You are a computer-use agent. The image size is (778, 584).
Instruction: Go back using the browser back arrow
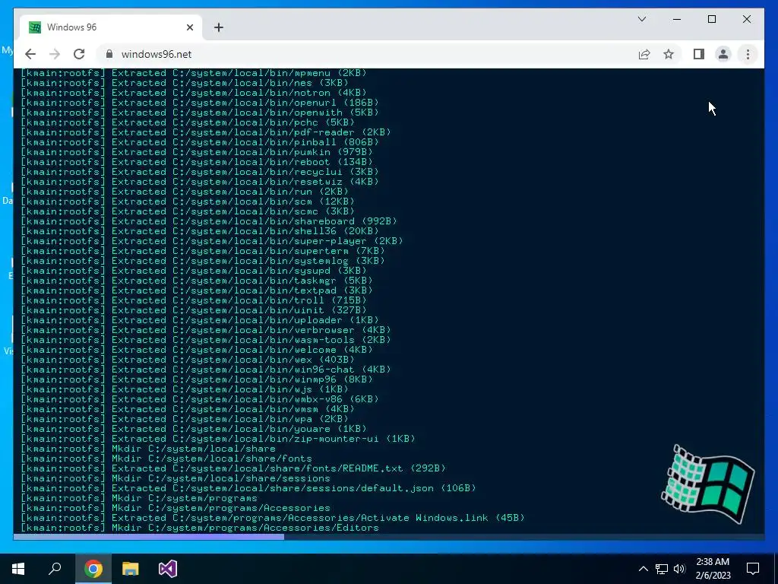coord(30,54)
